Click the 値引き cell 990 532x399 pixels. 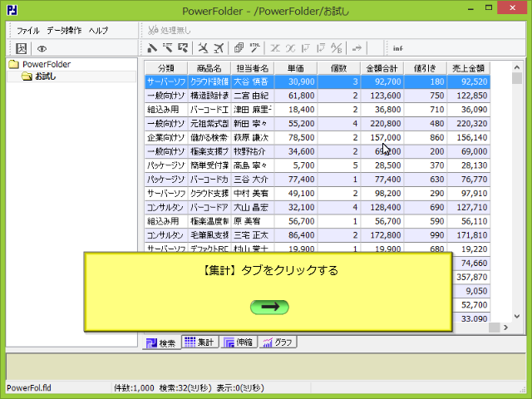tap(425, 235)
